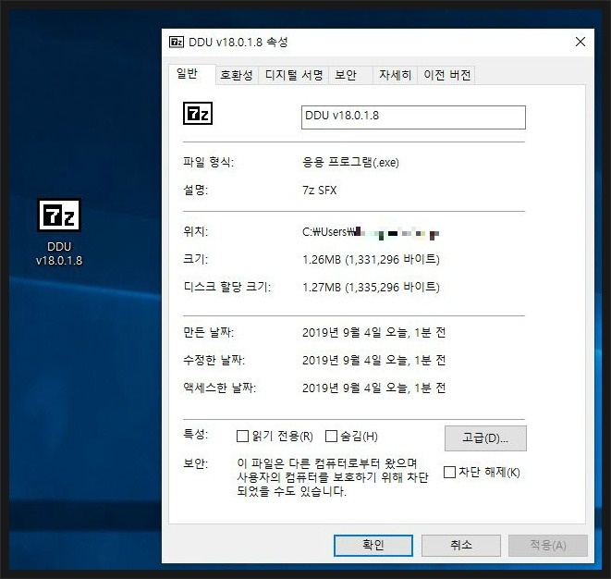Click the desktop label DDU v18.0.1.8

(x=59, y=253)
